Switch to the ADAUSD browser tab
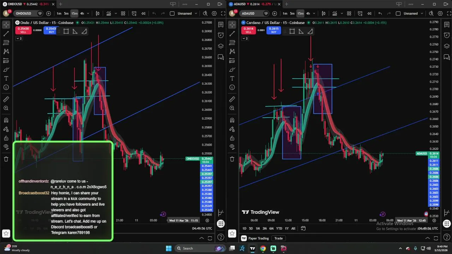452x254 pixels. tap(254, 4)
